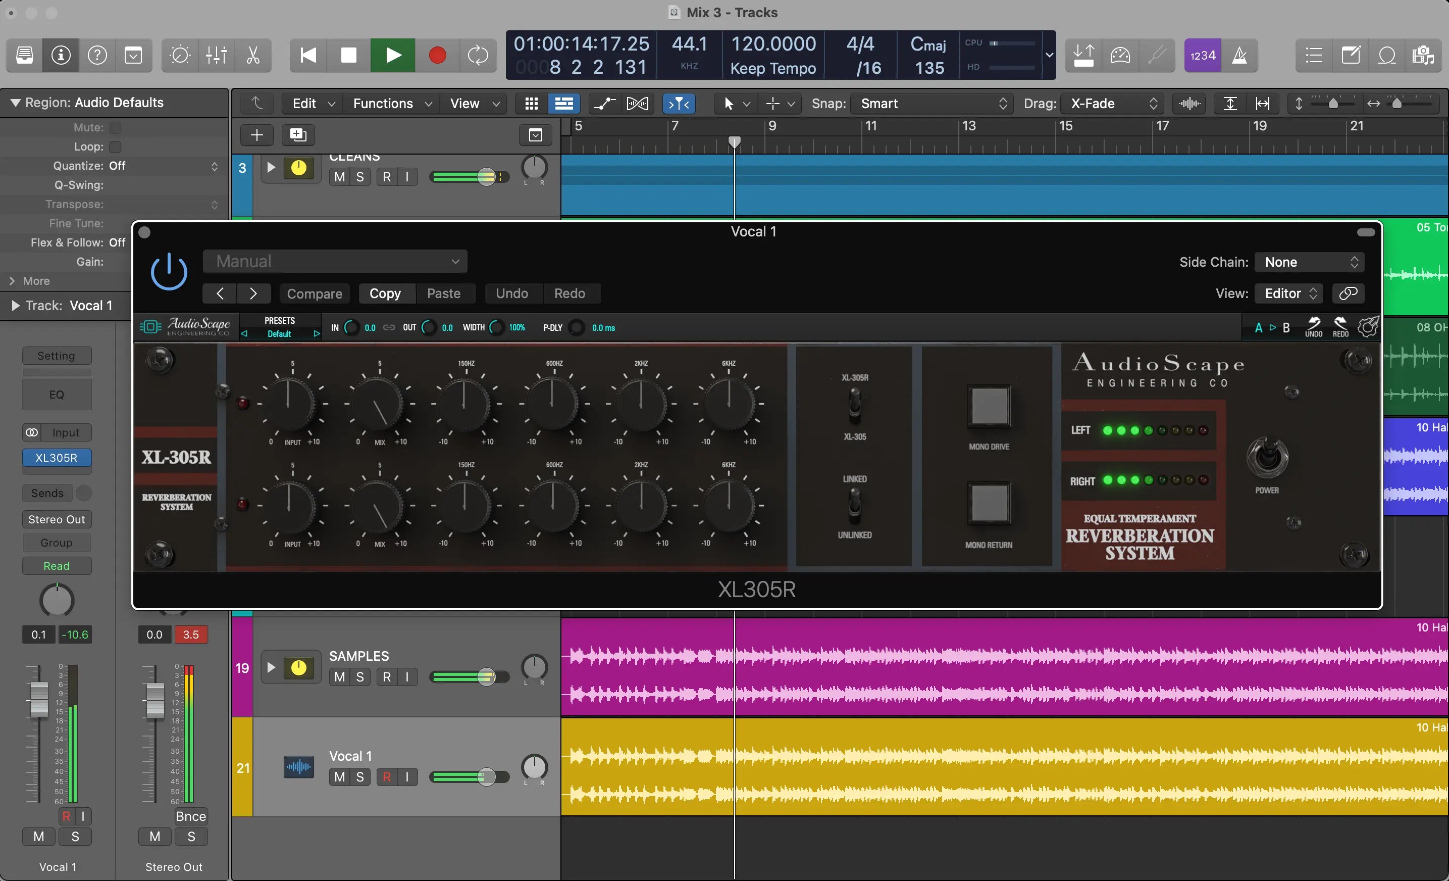Screen dimensions: 1449x881
Task: Open the Functions menu
Action: [x=391, y=104]
